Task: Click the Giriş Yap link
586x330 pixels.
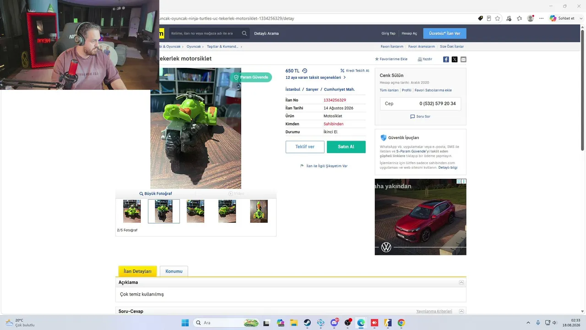Action: tap(388, 33)
